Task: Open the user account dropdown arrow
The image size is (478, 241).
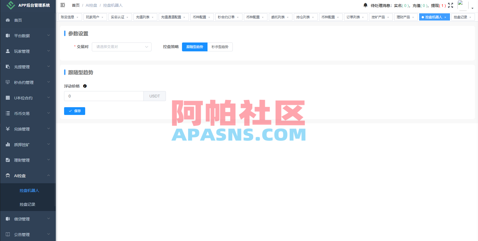Action: pos(472,8)
